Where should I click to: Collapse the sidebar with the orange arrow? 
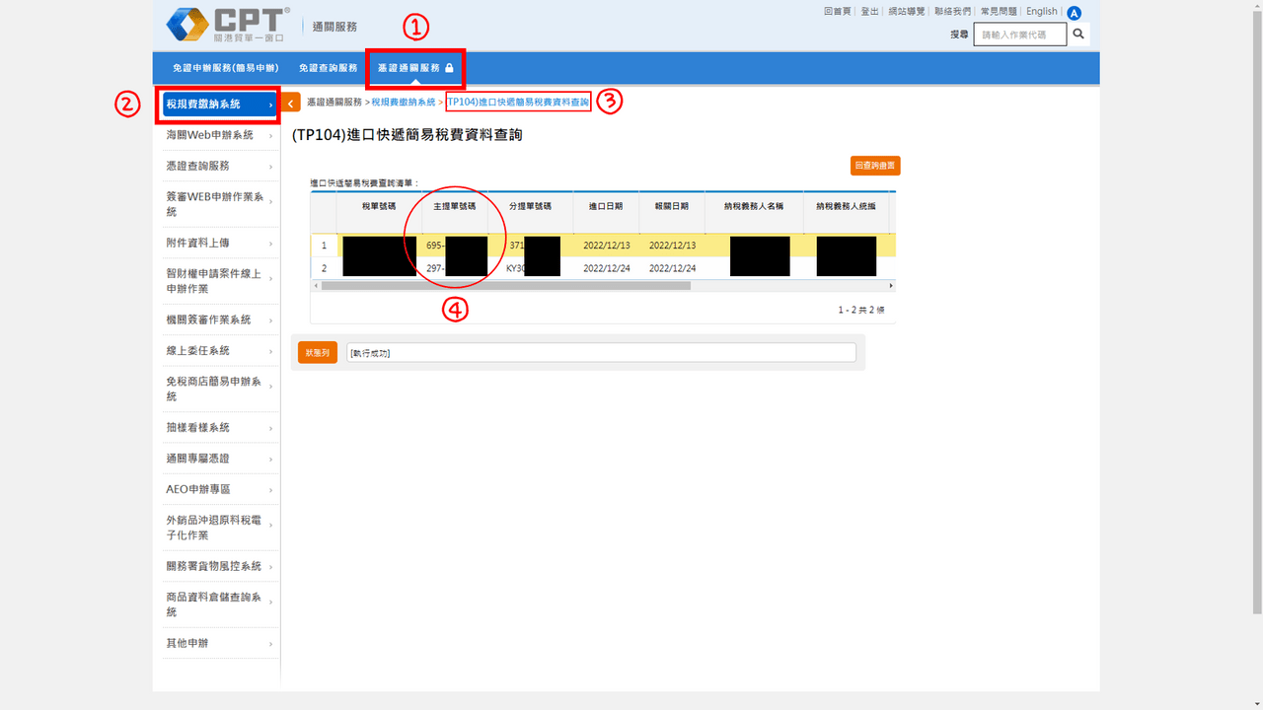(291, 103)
